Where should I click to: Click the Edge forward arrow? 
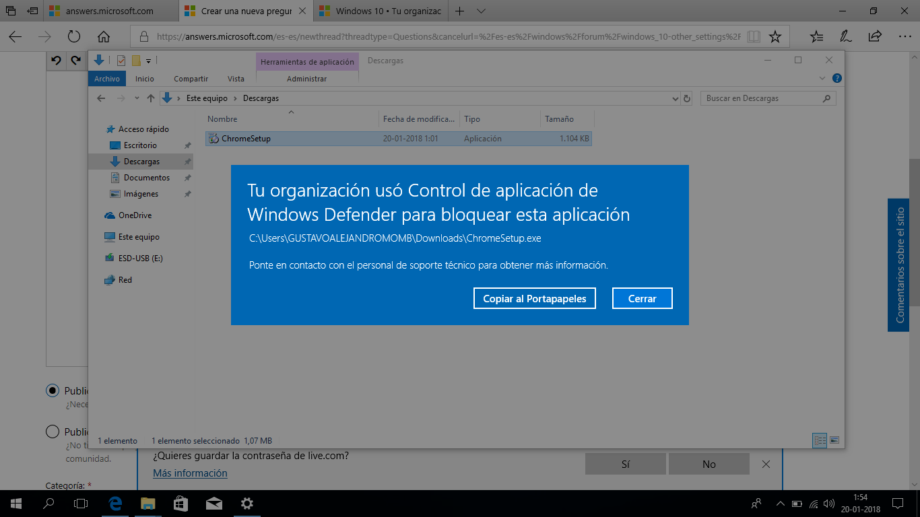[45, 37]
